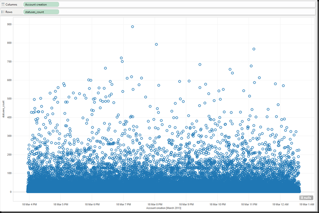Image resolution: width=319 pixels, height=213 pixels.
Task: Click the 18 Mar 9 PM axis label
Action: click(187, 205)
